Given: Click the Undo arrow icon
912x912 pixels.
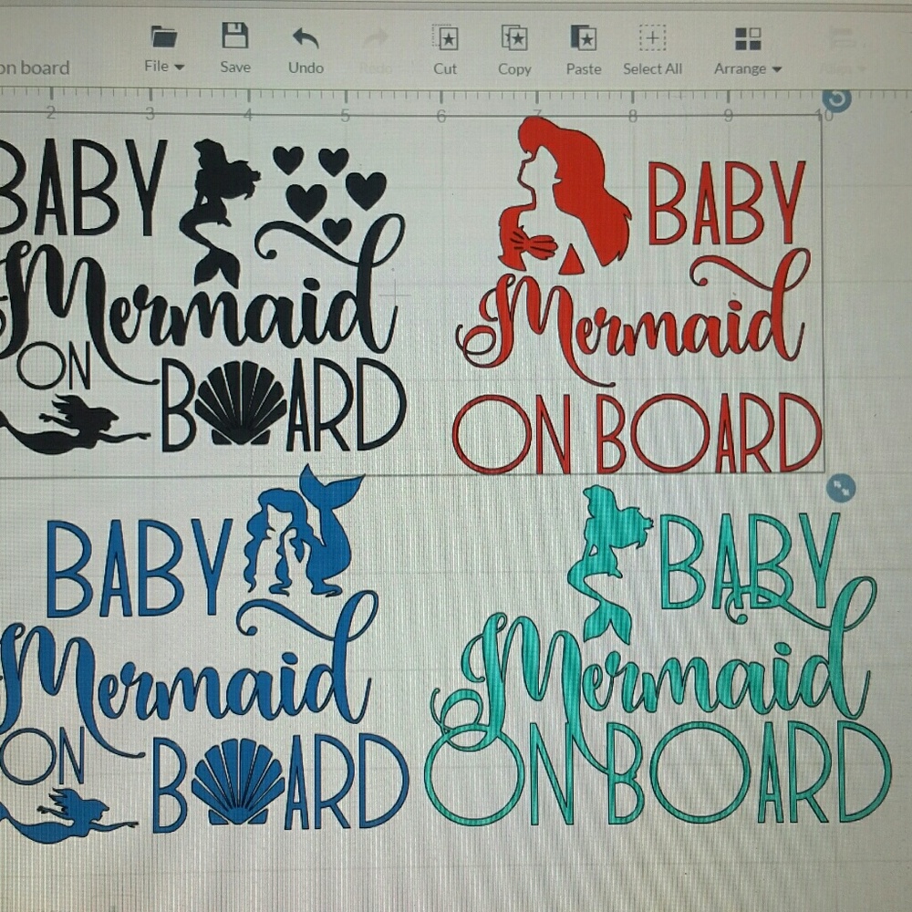Looking at the screenshot, I should click(306, 37).
